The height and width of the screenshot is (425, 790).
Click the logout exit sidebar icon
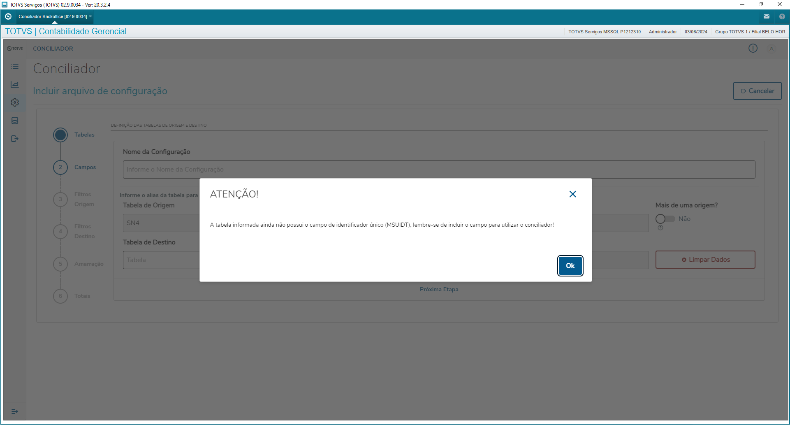coord(15,139)
